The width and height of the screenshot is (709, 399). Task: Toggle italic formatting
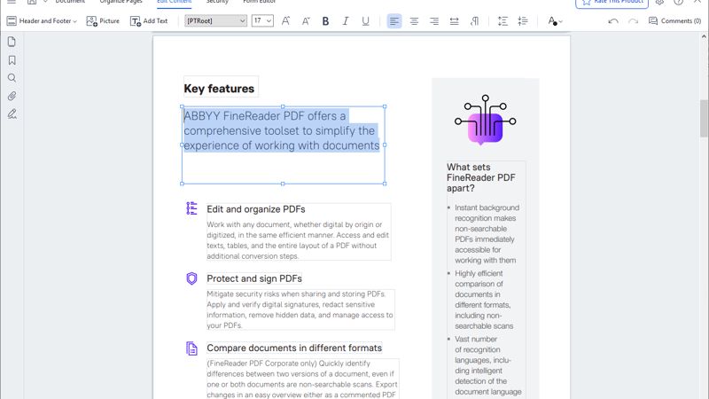[346, 20]
